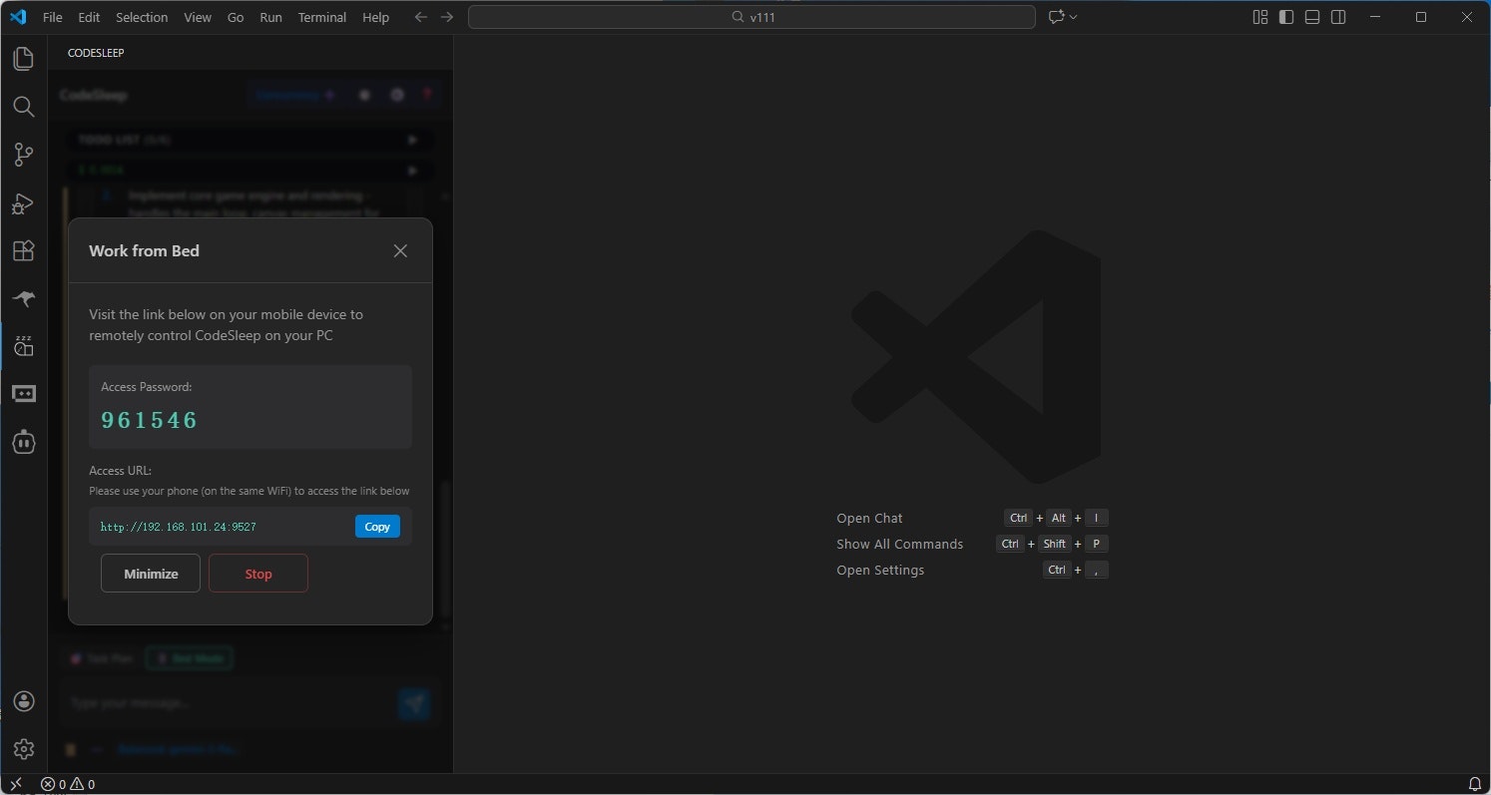1491x795 pixels.
Task: Toggle the Task Plan option
Action: point(101,657)
